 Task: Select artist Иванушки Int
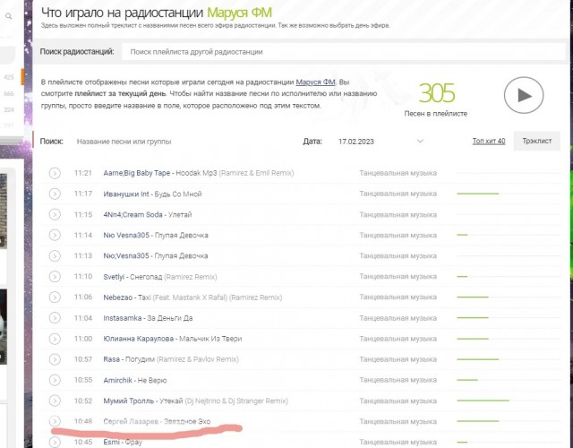tap(126, 194)
